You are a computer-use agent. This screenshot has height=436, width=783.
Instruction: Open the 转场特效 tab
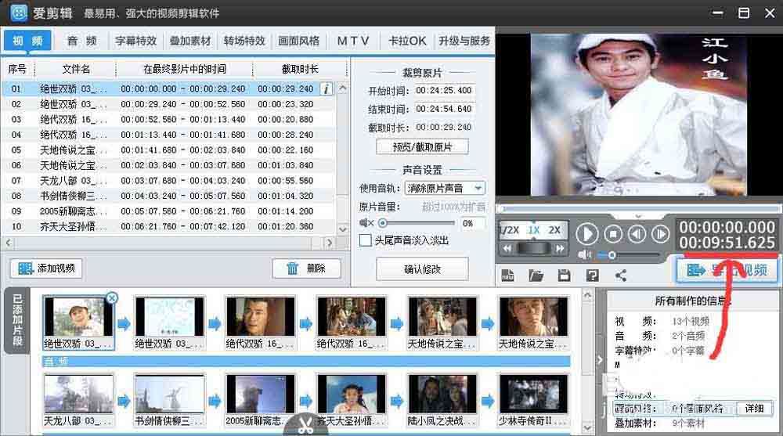pos(244,41)
